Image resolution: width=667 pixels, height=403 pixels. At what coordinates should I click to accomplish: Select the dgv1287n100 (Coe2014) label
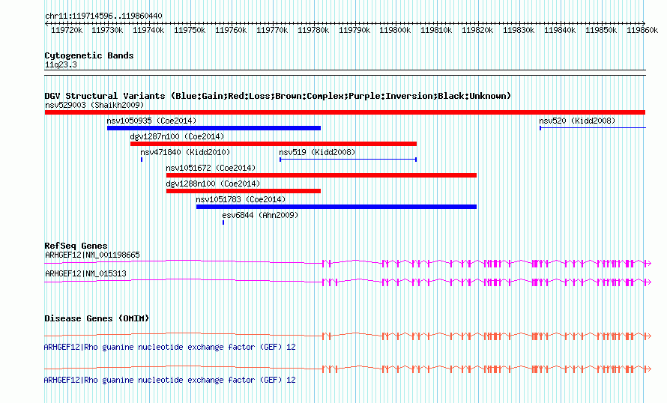point(177,136)
